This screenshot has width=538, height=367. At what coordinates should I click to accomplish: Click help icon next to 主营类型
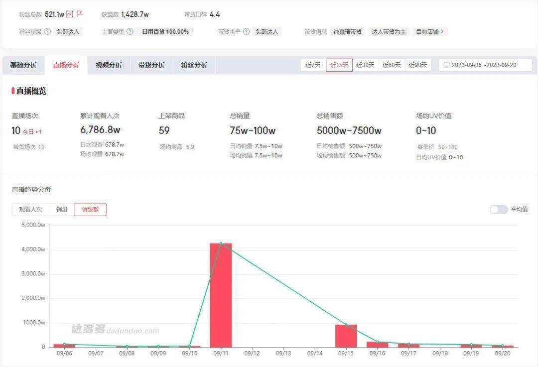[130, 31]
